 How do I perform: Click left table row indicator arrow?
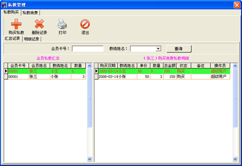(x=6, y=71)
